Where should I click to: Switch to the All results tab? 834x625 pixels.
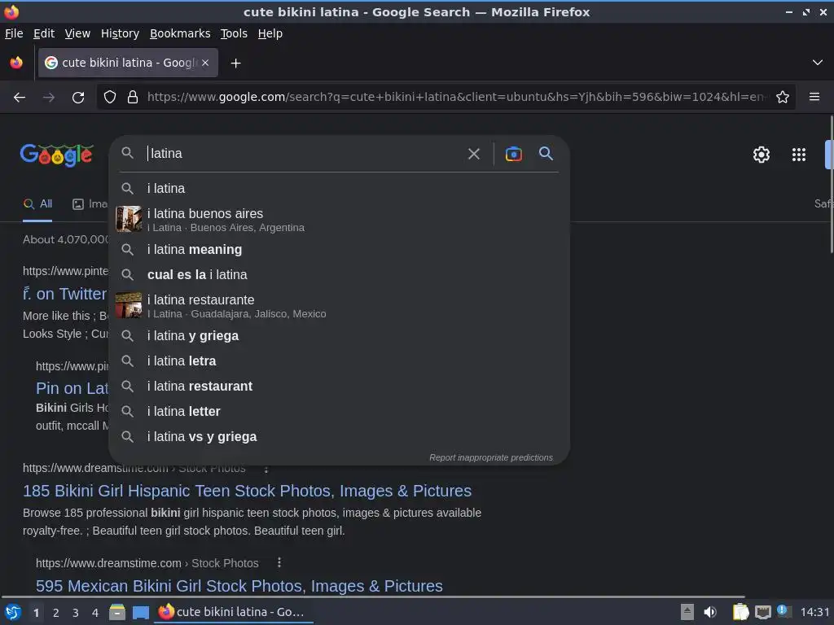point(37,204)
